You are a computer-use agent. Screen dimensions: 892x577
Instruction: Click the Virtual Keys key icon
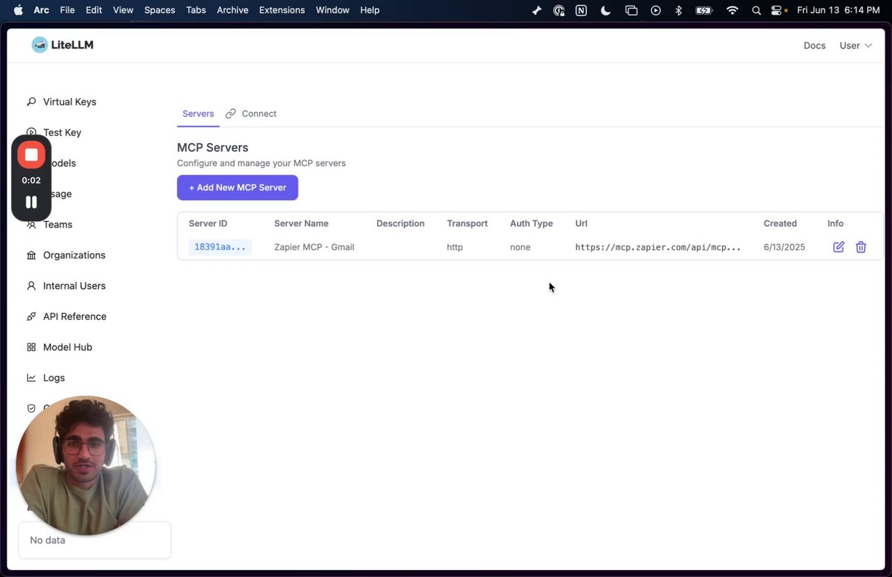click(x=31, y=102)
